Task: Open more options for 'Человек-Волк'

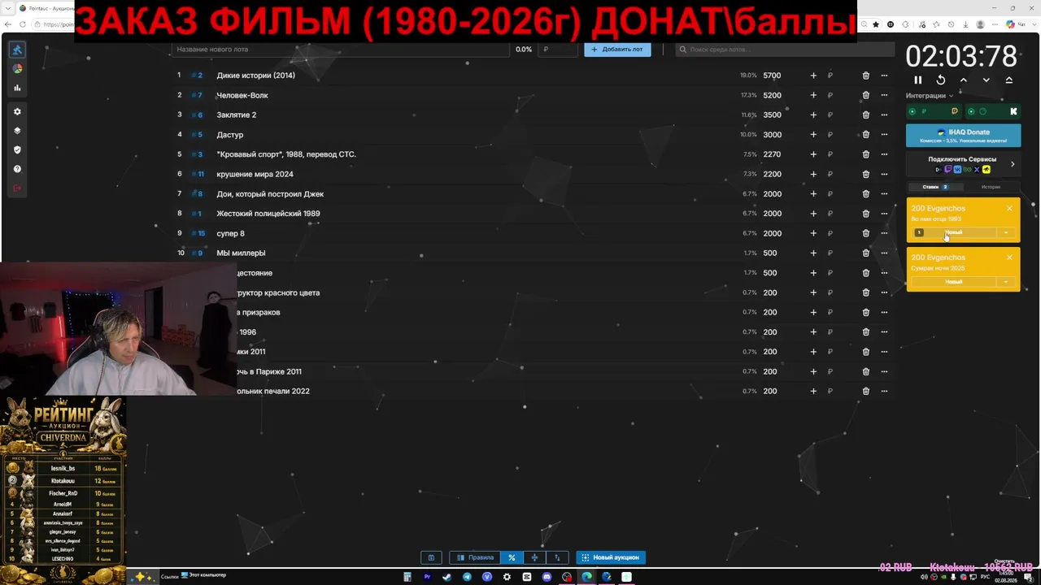Action: pos(884,95)
